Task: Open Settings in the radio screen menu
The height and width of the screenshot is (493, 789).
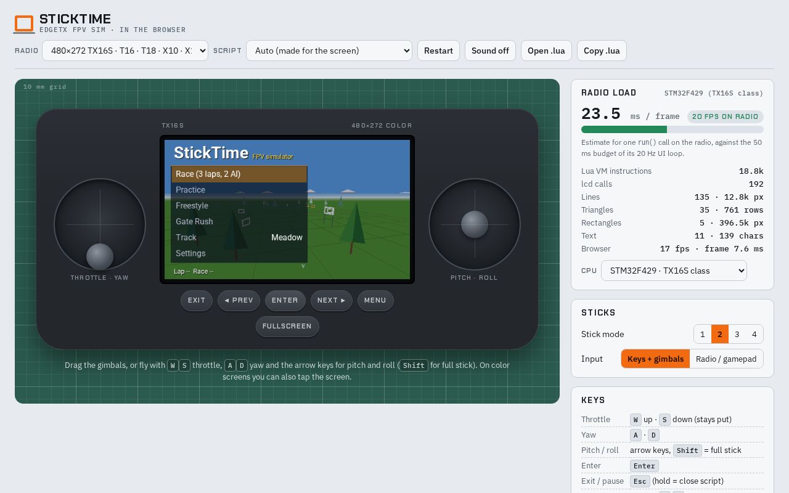Action: pos(239,253)
